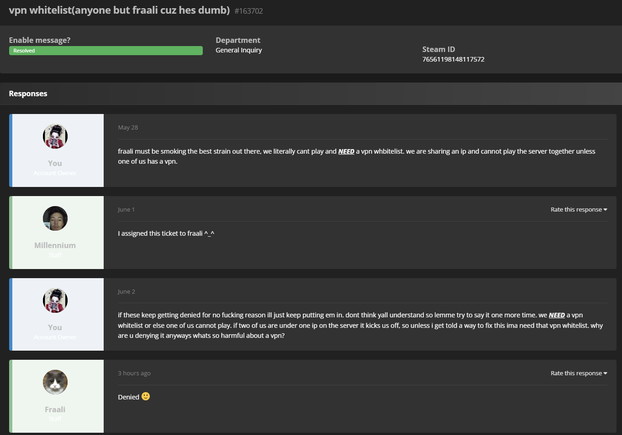
Task: Click the "You" name on the May 28 response
Action: (x=55, y=163)
